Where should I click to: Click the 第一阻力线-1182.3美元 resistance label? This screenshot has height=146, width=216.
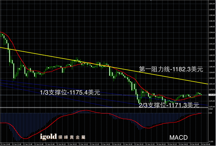pyautogui.click(x=171, y=69)
